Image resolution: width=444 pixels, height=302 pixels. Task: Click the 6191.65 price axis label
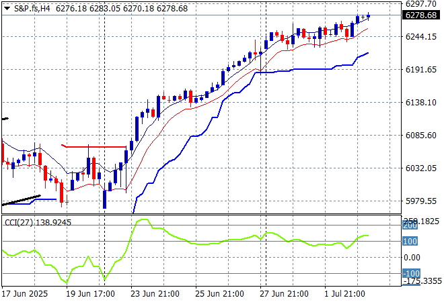pos(422,70)
